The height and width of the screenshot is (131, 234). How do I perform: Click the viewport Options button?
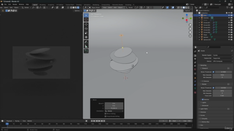click(188, 11)
